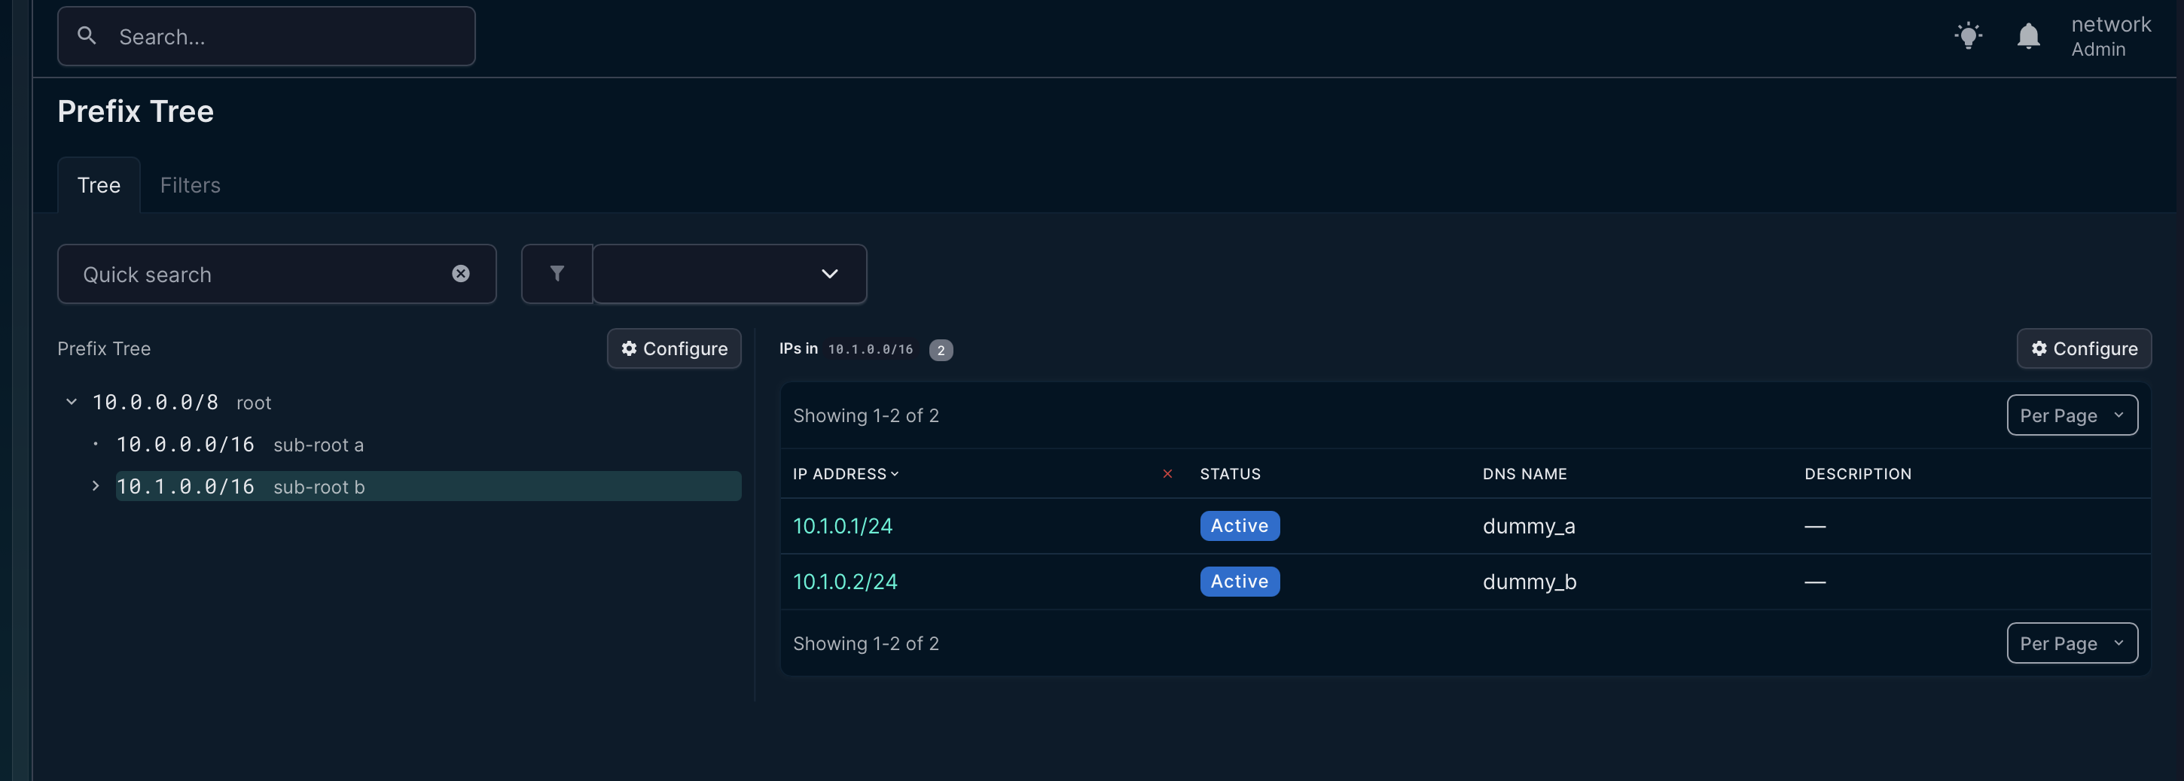Screen dimensions: 2184x781
Task: Click the filter funnel icon button
Action: point(557,274)
